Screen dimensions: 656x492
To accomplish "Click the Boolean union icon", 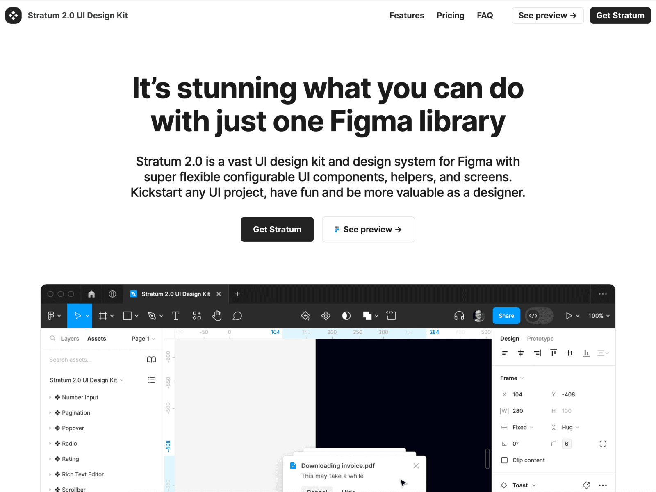I will [367, 316].
